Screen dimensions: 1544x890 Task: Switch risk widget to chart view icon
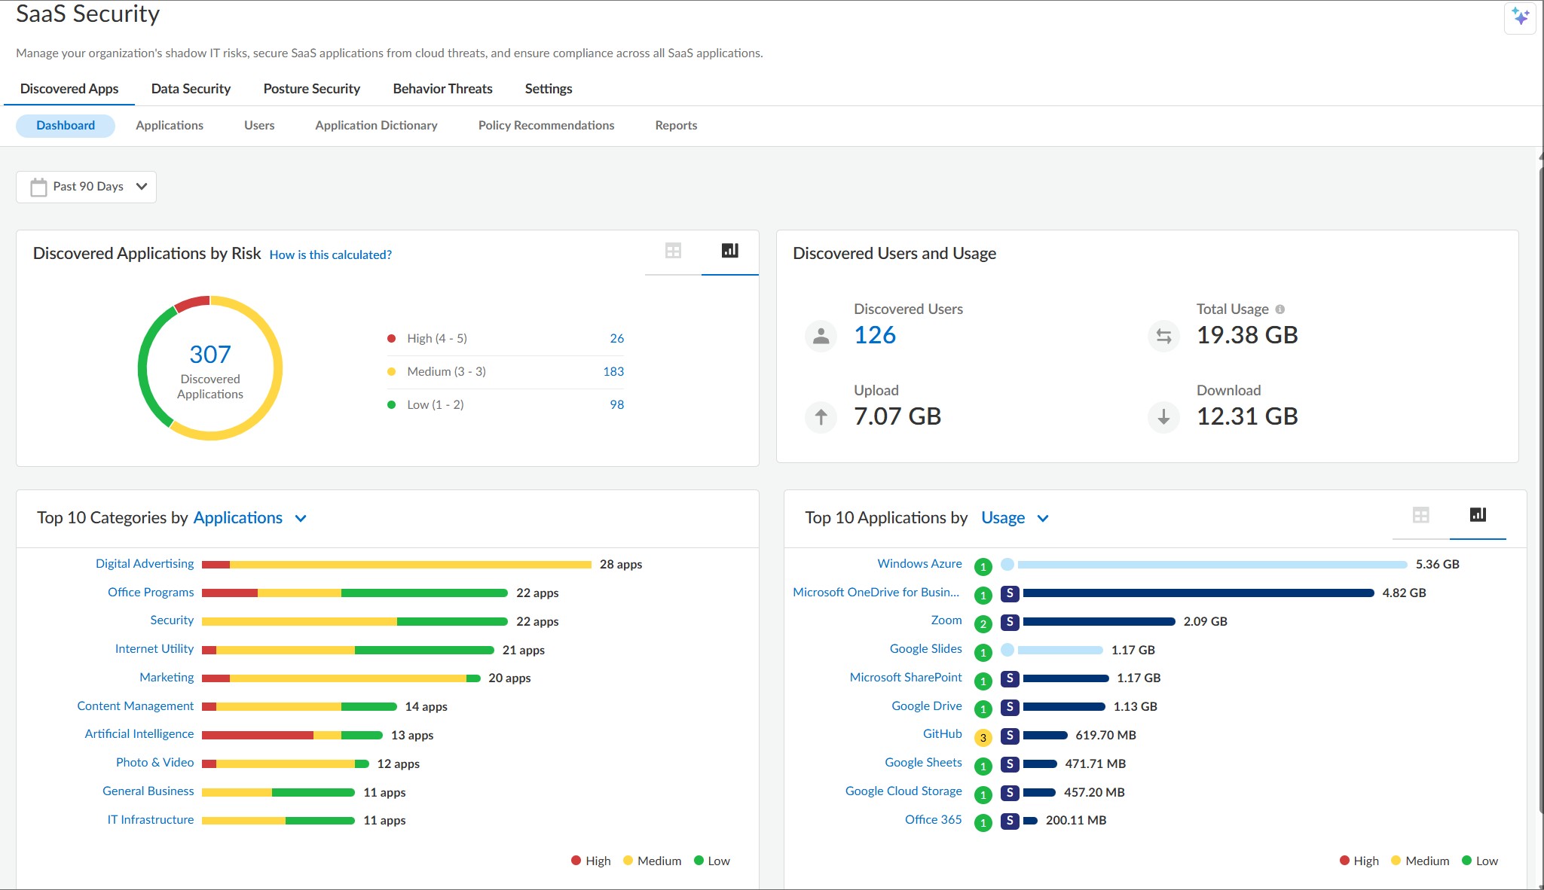729,251
